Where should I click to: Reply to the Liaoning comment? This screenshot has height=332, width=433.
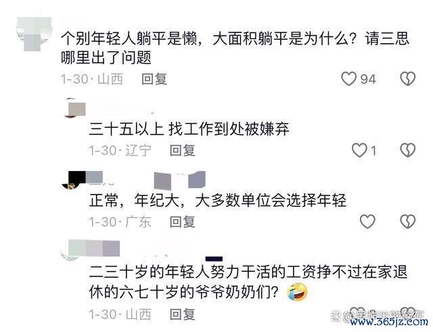coord(182,151)
